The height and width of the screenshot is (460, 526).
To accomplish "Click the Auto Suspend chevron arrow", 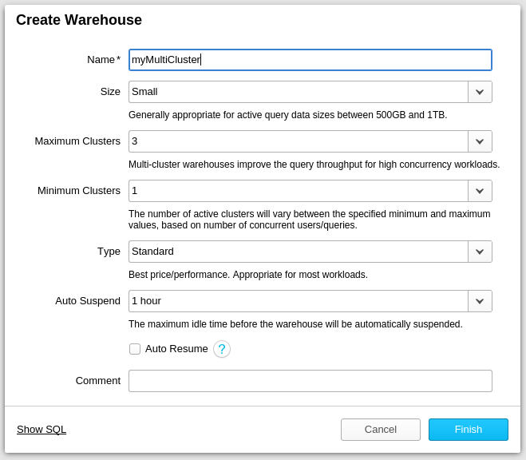I will pos(480,301).
